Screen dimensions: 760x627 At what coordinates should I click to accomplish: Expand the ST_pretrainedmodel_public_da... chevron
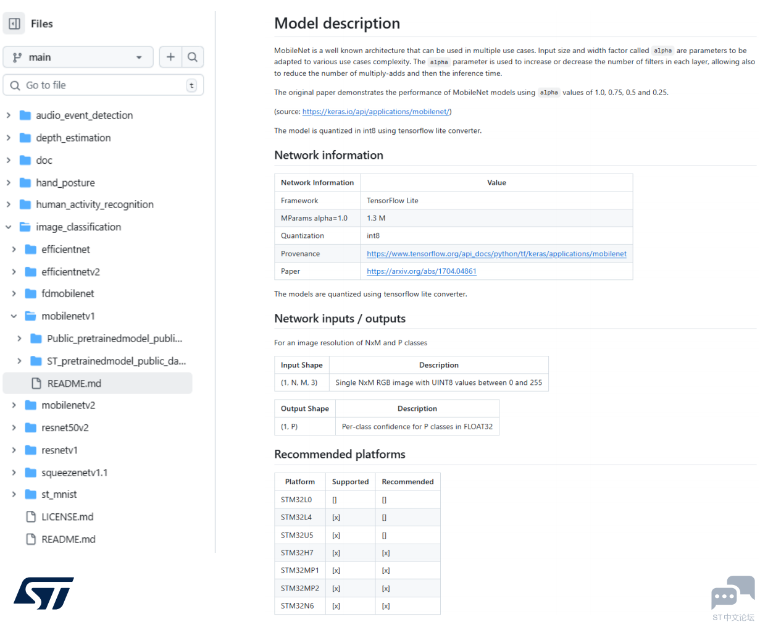[20, 361]
